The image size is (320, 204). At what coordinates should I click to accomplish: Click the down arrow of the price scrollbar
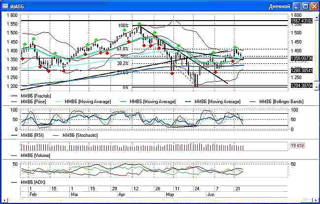pos(317,87)
